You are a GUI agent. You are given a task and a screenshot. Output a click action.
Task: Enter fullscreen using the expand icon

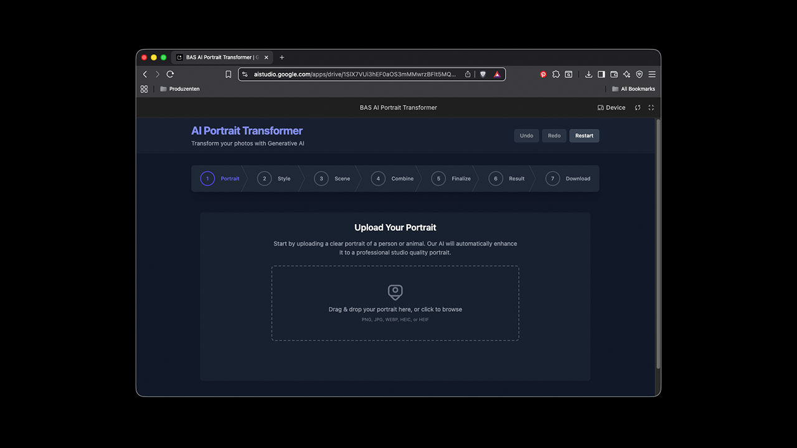[651, 108]
